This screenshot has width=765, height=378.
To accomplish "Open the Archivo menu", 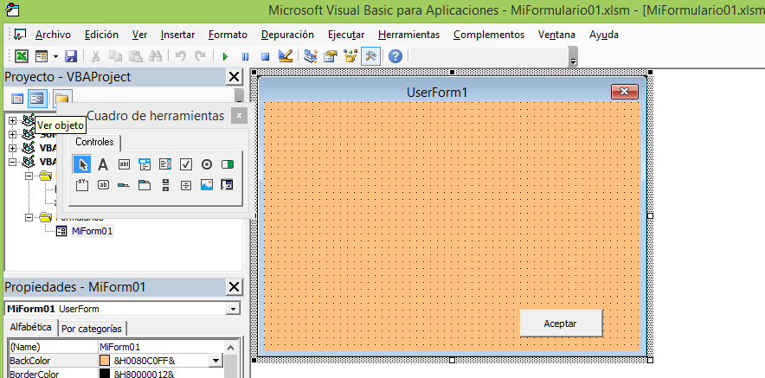I will point(53,35).
